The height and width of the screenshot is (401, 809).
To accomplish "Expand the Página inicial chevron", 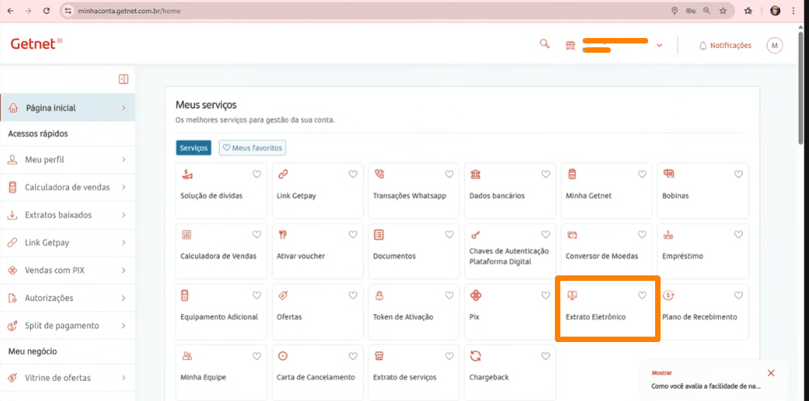I will pos(124,108).
